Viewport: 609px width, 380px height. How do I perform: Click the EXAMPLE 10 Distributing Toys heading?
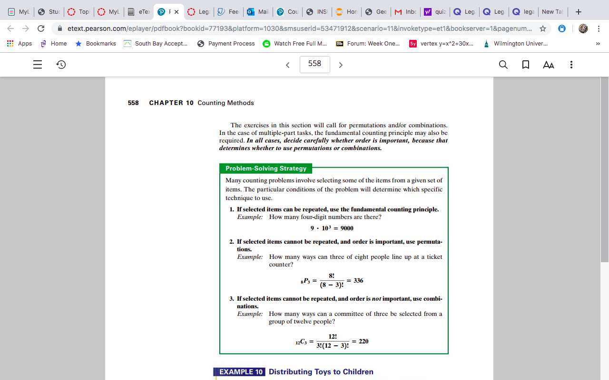(x=293, y=372)
